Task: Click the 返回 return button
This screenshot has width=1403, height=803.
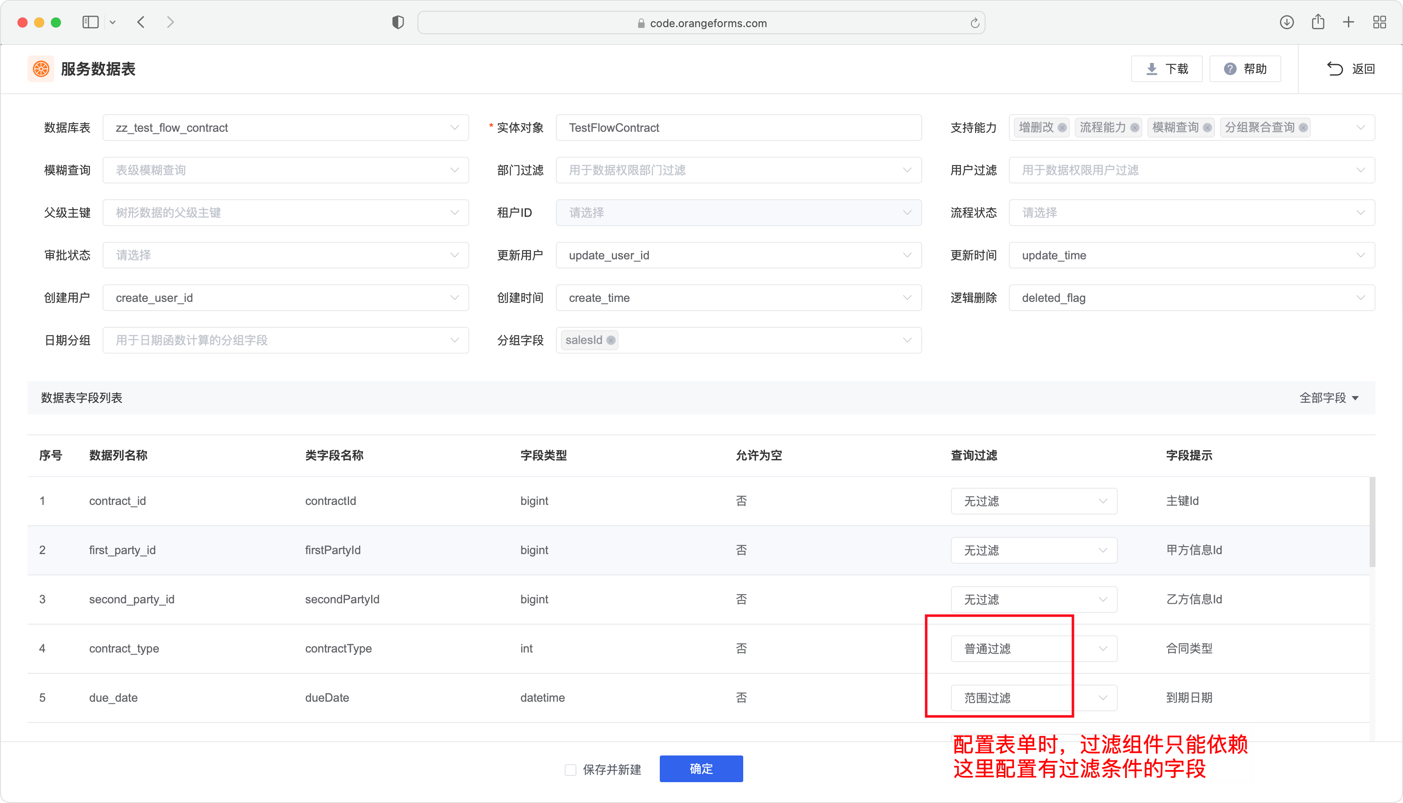Action: [x=1350, y=69]
